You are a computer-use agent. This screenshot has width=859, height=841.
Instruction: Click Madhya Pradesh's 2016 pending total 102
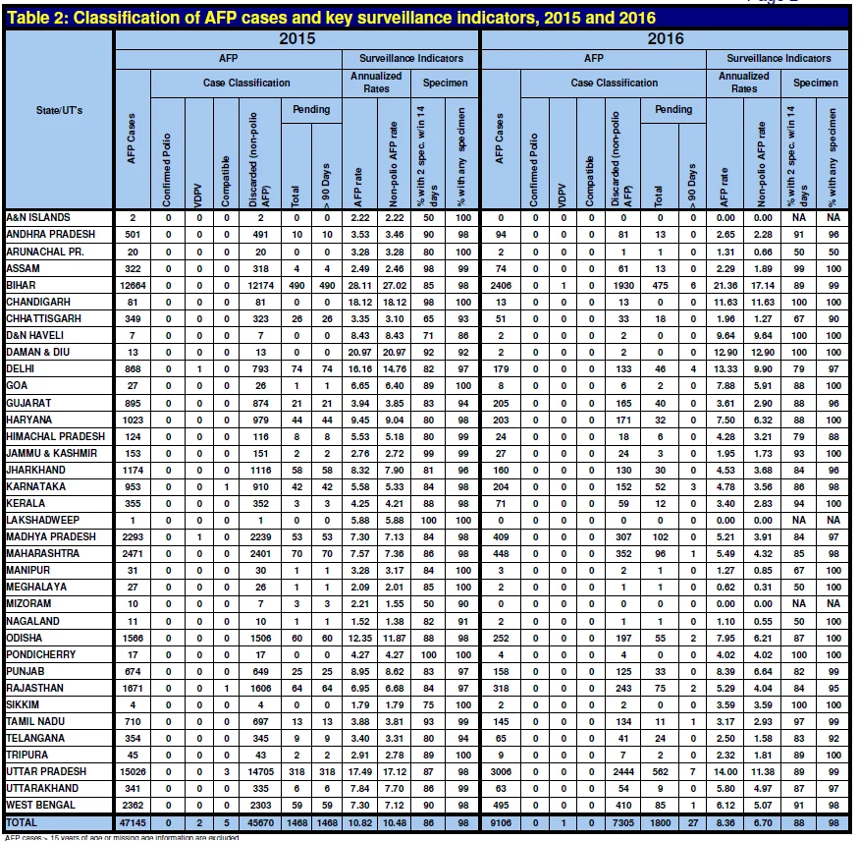pyautogui.click(x=660, y=537)
